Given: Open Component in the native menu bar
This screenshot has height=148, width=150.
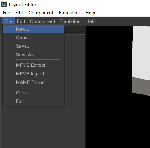Looking at the screenshot, I should coord(41,13).
